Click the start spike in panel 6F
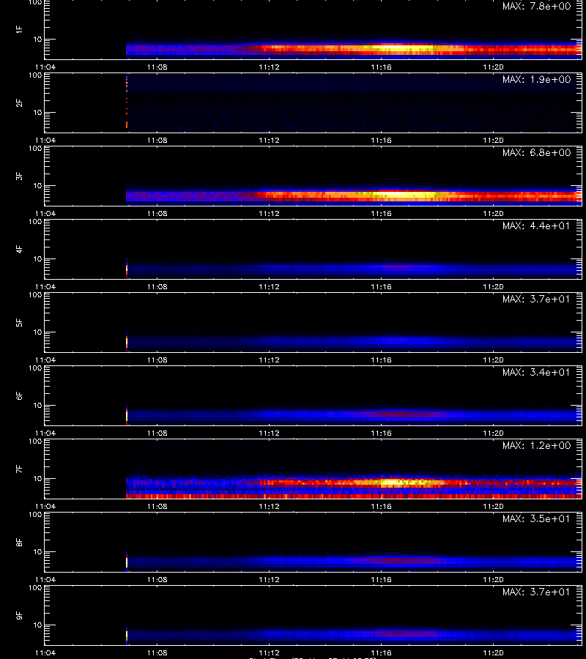Image resolution: width=586 pixels, height=659 pixels. click(127, 416)
